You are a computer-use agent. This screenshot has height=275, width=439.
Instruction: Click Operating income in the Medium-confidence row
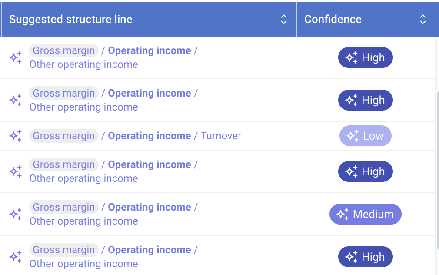click(150, 207)
